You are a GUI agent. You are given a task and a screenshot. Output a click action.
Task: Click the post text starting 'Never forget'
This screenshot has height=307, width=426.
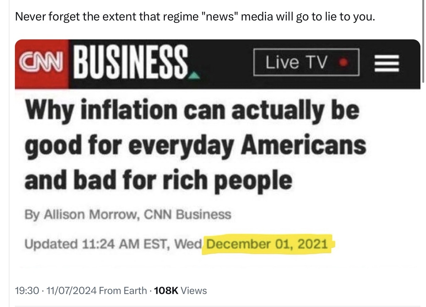[195, 18]
